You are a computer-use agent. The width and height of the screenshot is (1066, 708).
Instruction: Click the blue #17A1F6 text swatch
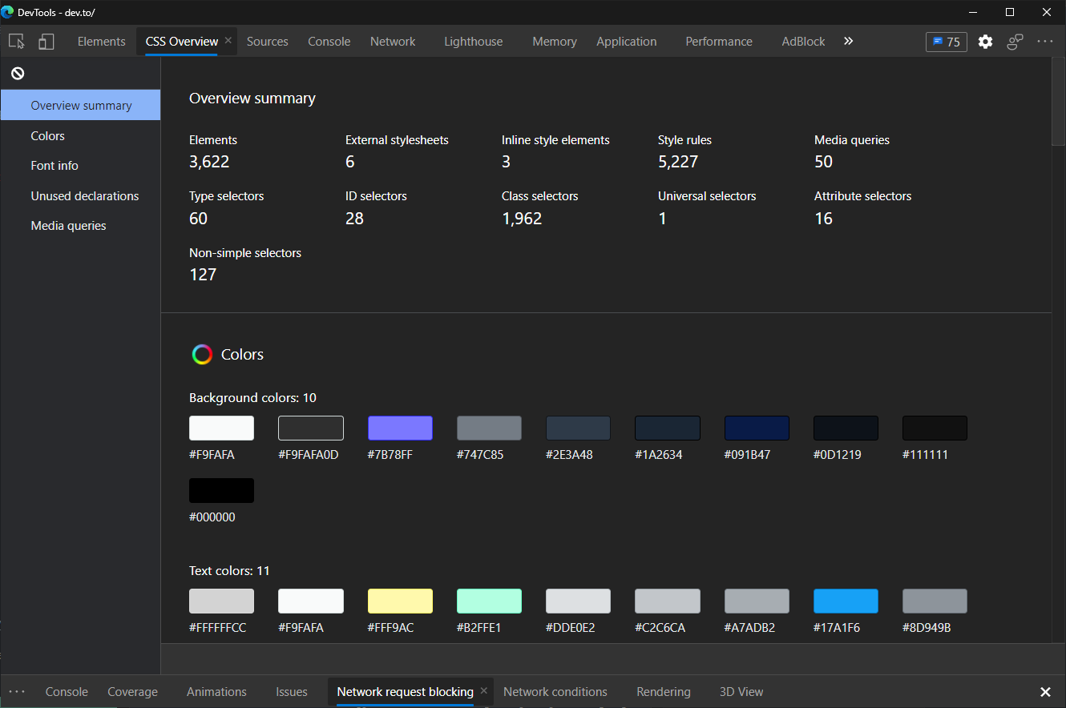[x=846, y=601]
